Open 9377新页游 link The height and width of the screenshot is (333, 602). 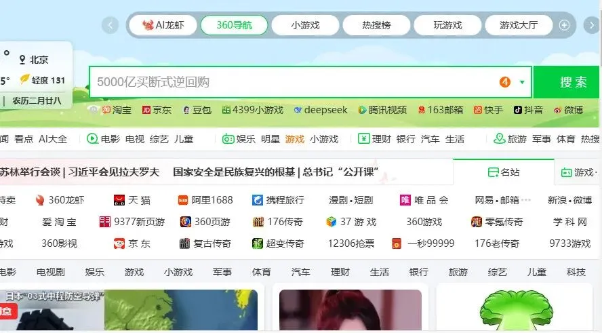point(132,222)
